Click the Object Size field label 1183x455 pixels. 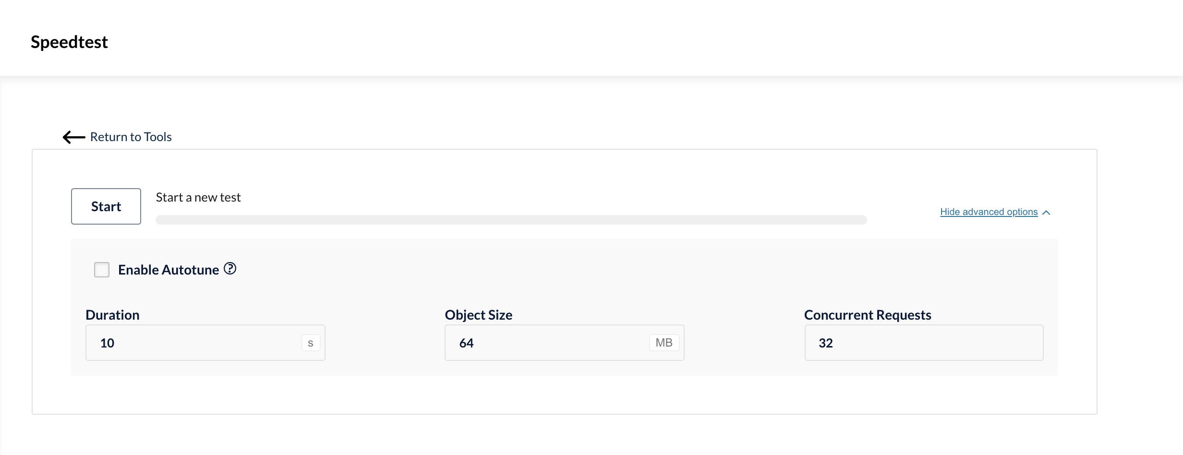pos(479,315)
